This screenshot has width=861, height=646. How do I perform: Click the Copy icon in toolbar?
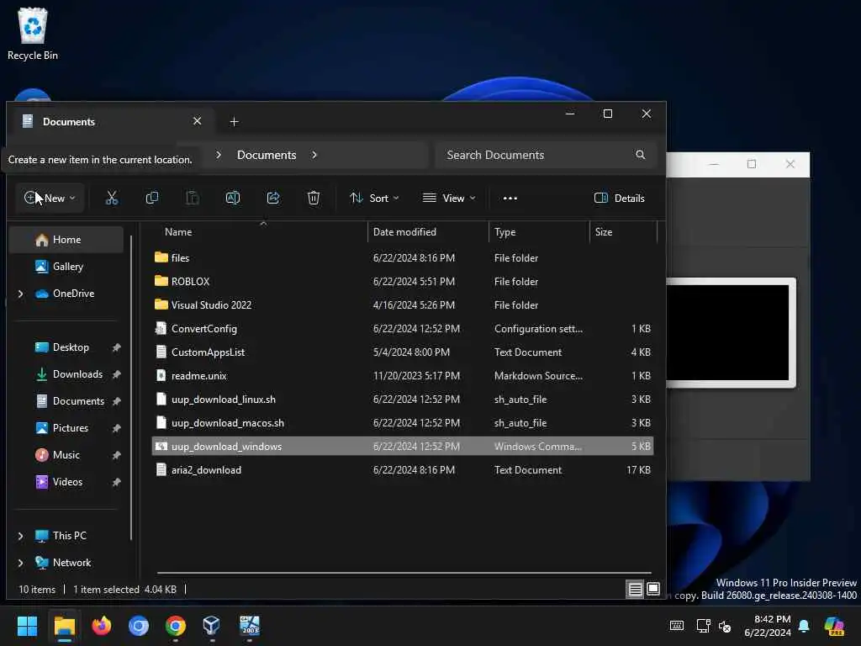click(x=152, y=198)
